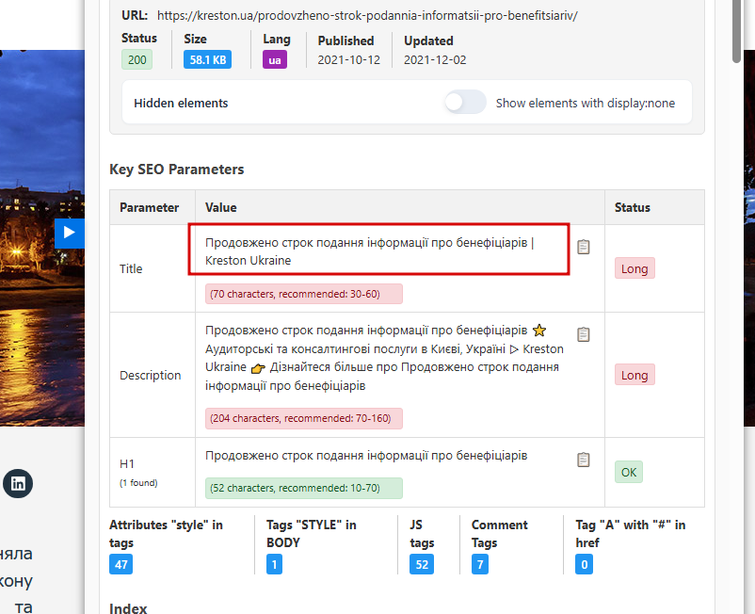This screenshot has height=614, width=755.
Task: Copy the Title value with clipboard icon
Action: click(x=583, y=247)
